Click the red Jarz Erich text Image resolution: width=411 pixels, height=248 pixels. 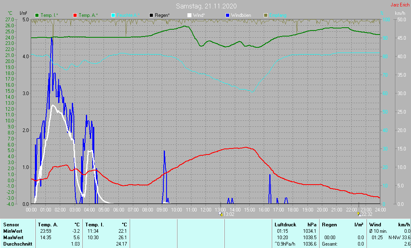(400, 5)
